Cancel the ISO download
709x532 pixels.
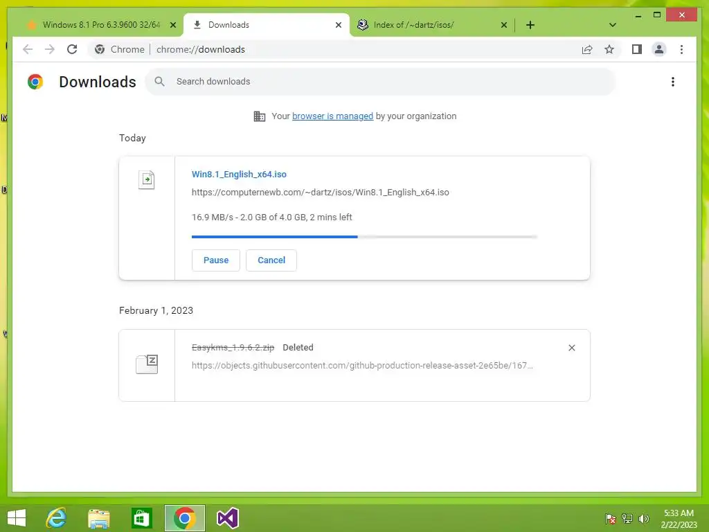pos(271,260)
